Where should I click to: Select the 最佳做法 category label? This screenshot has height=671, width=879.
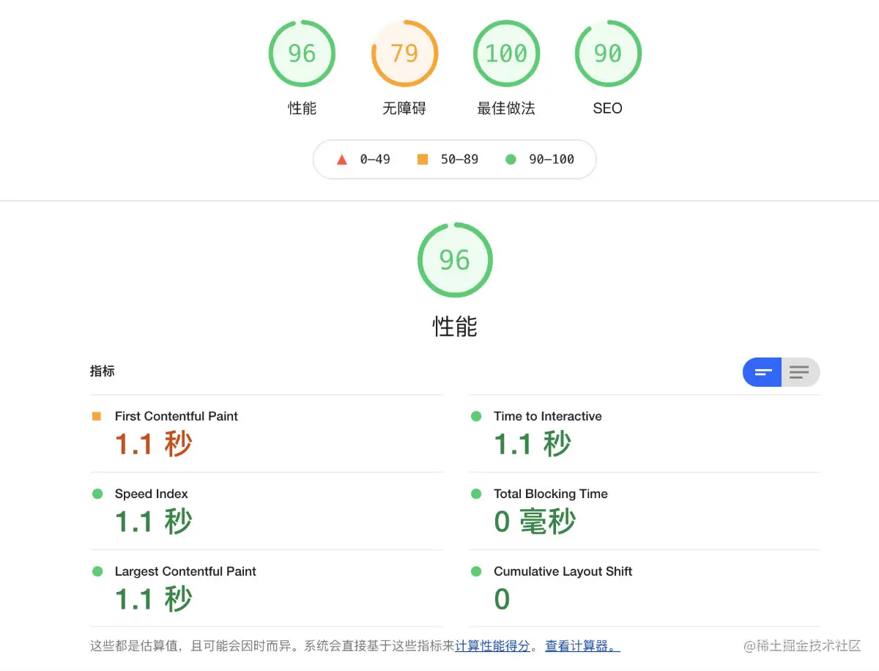506,108
